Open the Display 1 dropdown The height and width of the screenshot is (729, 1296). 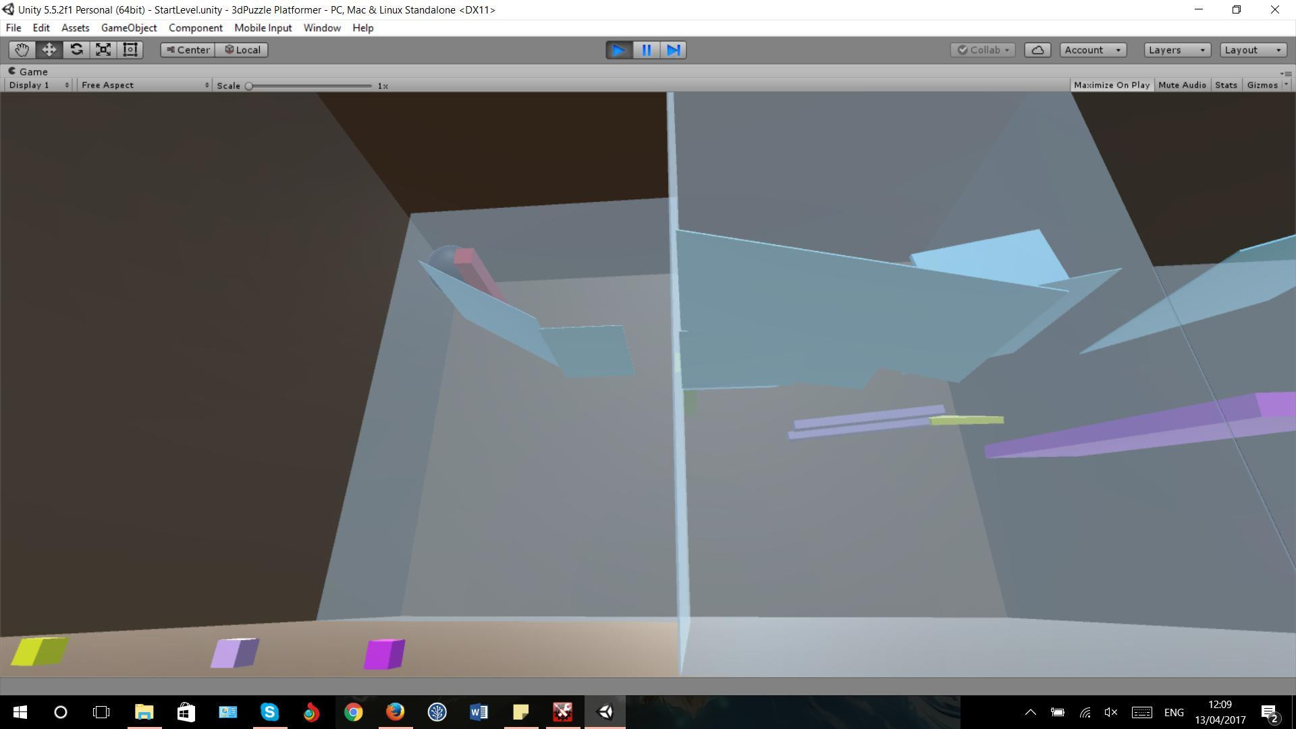pyautogui.click(x=38, y=85)
